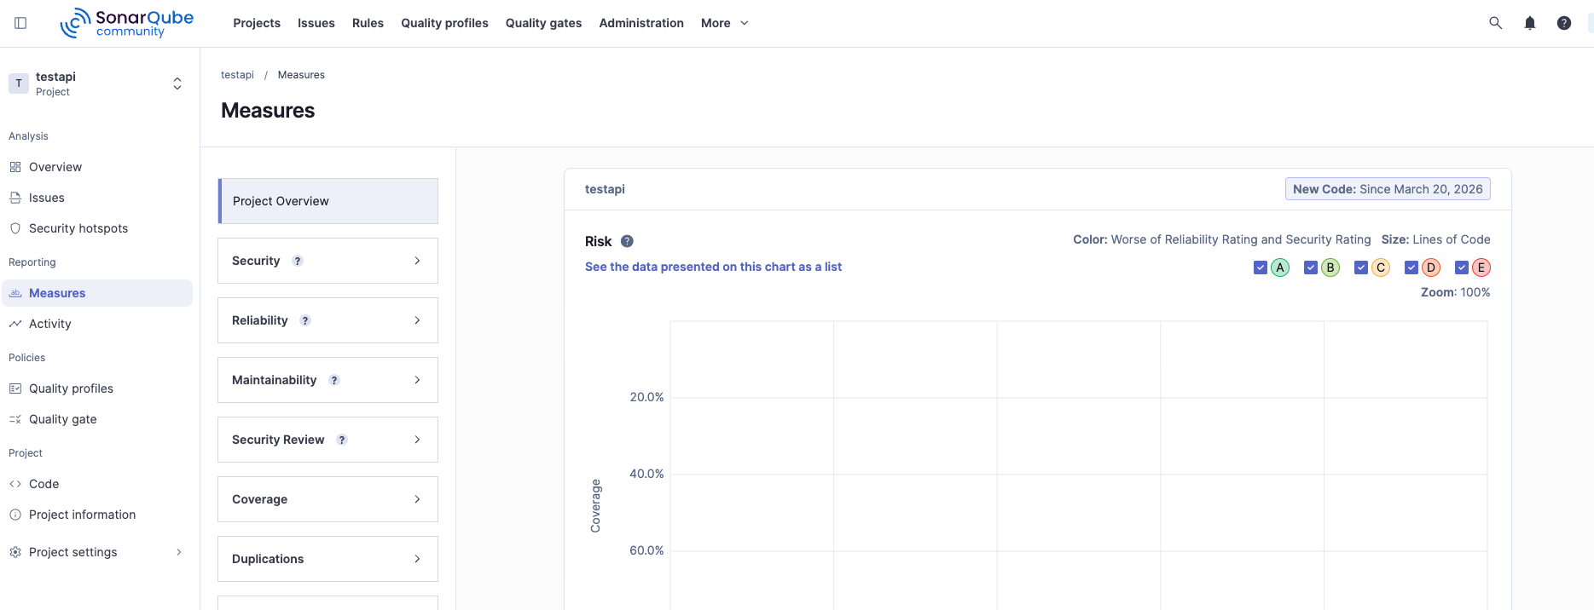Open search with the magnifier icon
This screenshot has width=1594, height=610.
(x=1495, y=23)
